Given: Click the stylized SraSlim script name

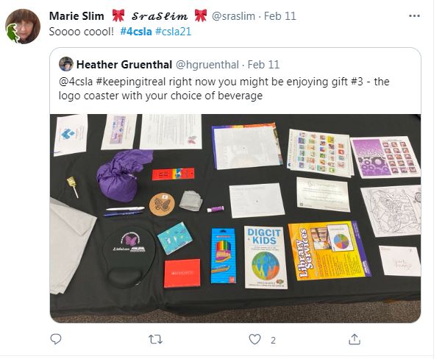Looking at the screenshot, I should 160,16.
